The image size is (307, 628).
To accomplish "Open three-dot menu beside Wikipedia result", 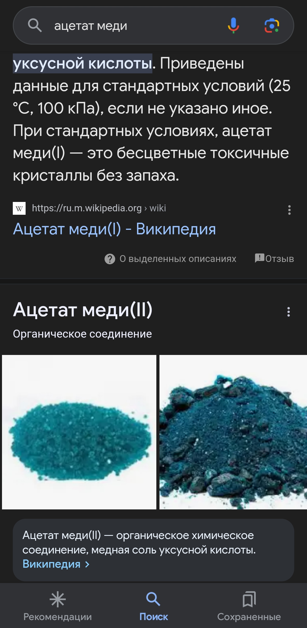I will (289, 210).
